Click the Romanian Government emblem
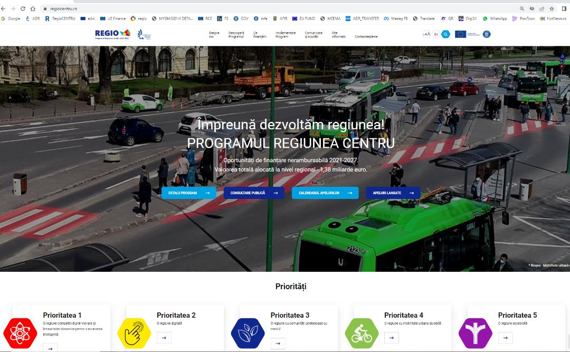The image size is (570, 352). pyautogui.click(x=487, y=34)
